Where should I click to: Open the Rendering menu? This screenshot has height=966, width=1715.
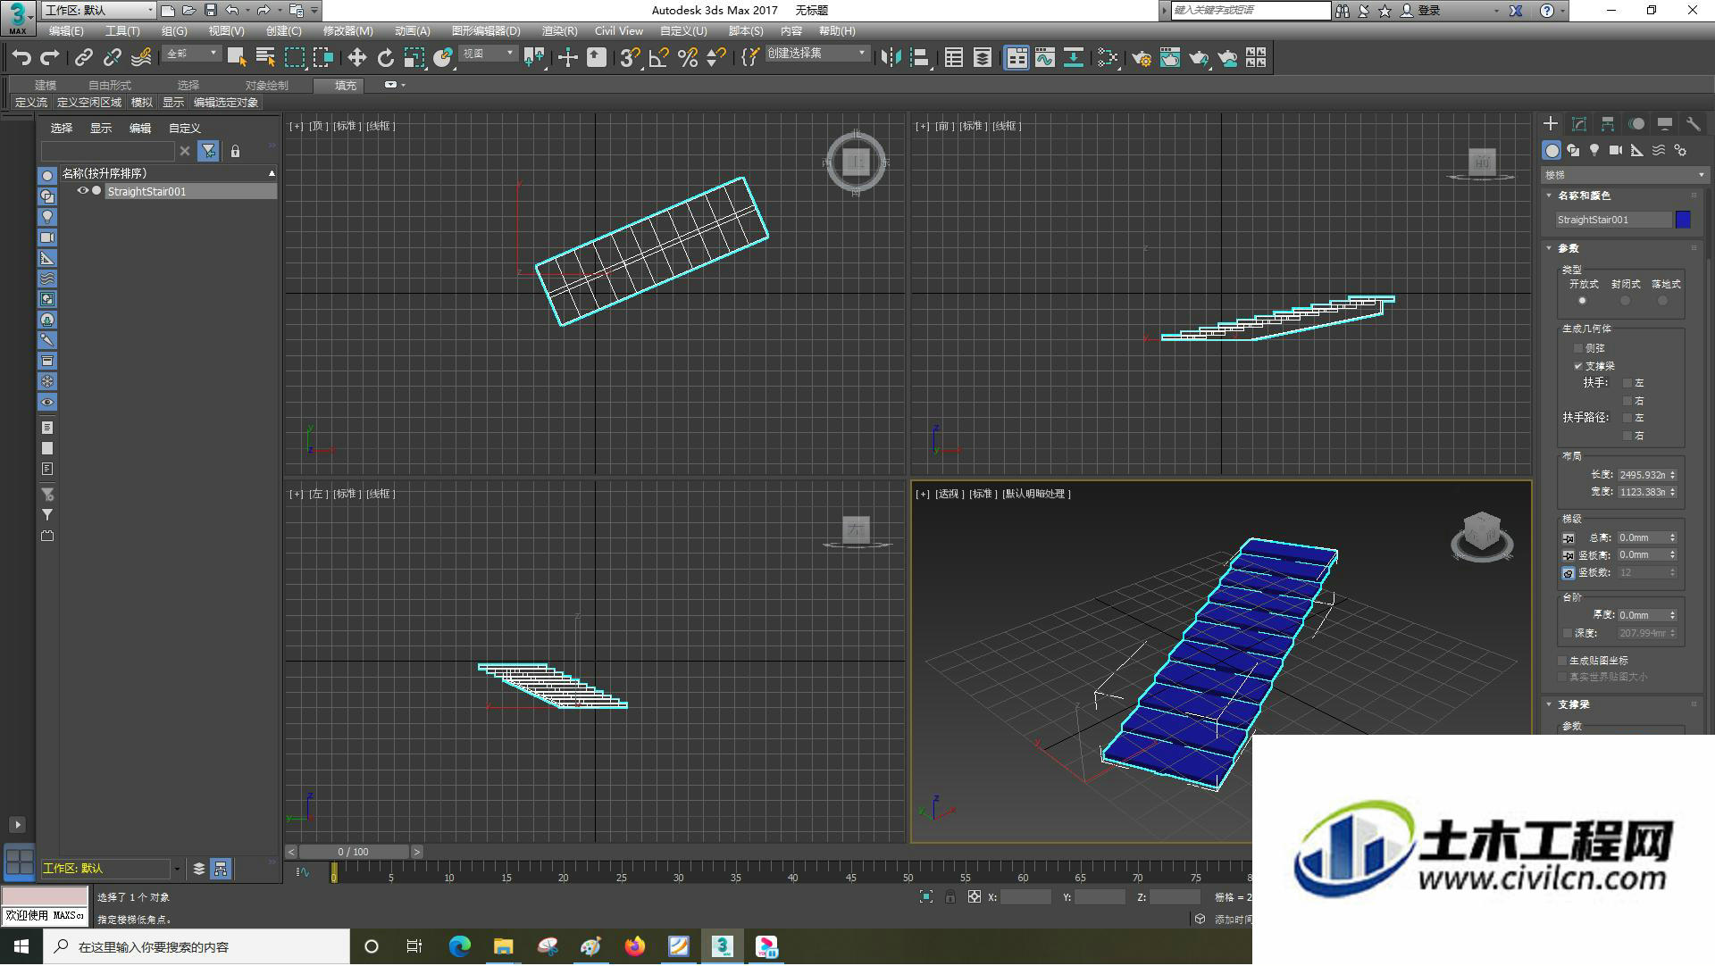coord(559,31)
